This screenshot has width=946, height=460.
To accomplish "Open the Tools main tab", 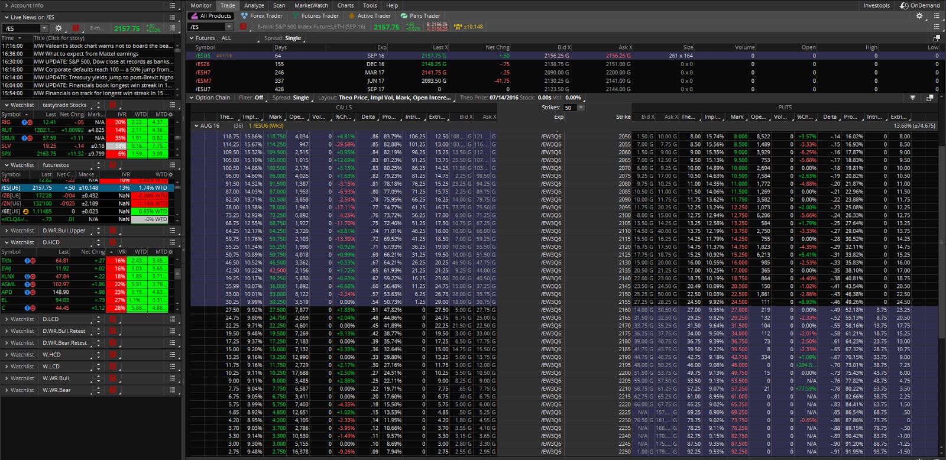I will [370, 5].
